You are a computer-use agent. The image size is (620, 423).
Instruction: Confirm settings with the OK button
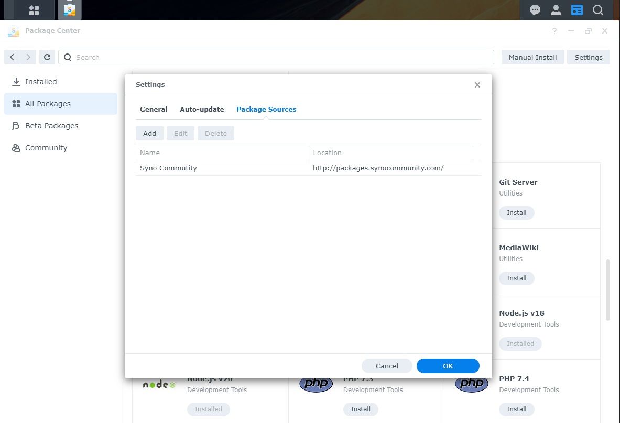pyautogui.click(x=448, y=365)
